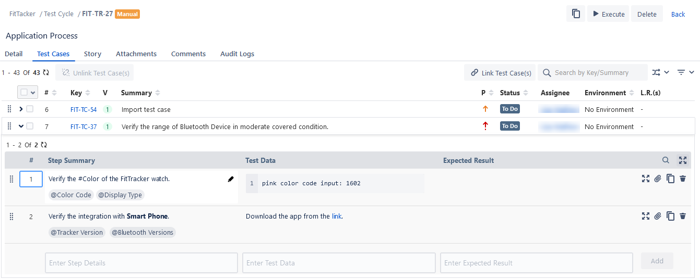This screenshot has height=280, width=700.
Task: Go Back using the Back link
Action: (678, 14)
